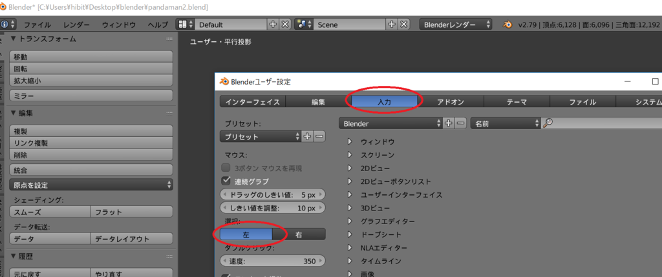The width and height of the screenshot is (662, 277).
Task: Click the 回転 button
Action: [x=91, y=68]
